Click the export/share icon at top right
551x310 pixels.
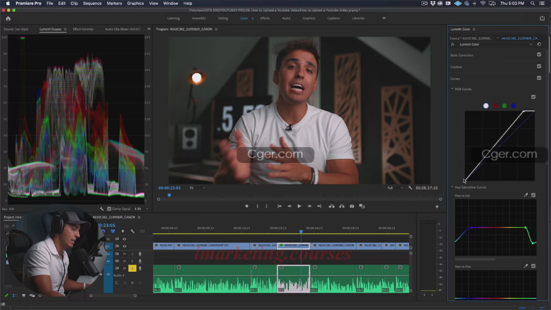542,18
